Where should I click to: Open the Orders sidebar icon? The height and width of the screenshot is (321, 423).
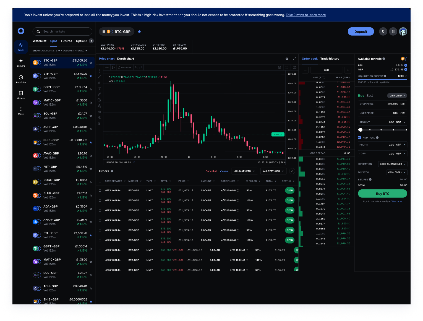pos(21,95)
